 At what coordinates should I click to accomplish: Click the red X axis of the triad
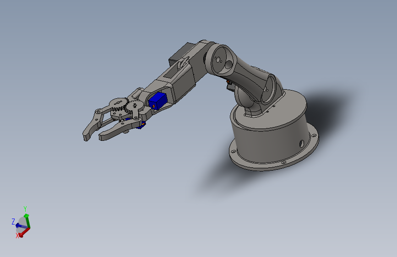(x=25, y=232)
